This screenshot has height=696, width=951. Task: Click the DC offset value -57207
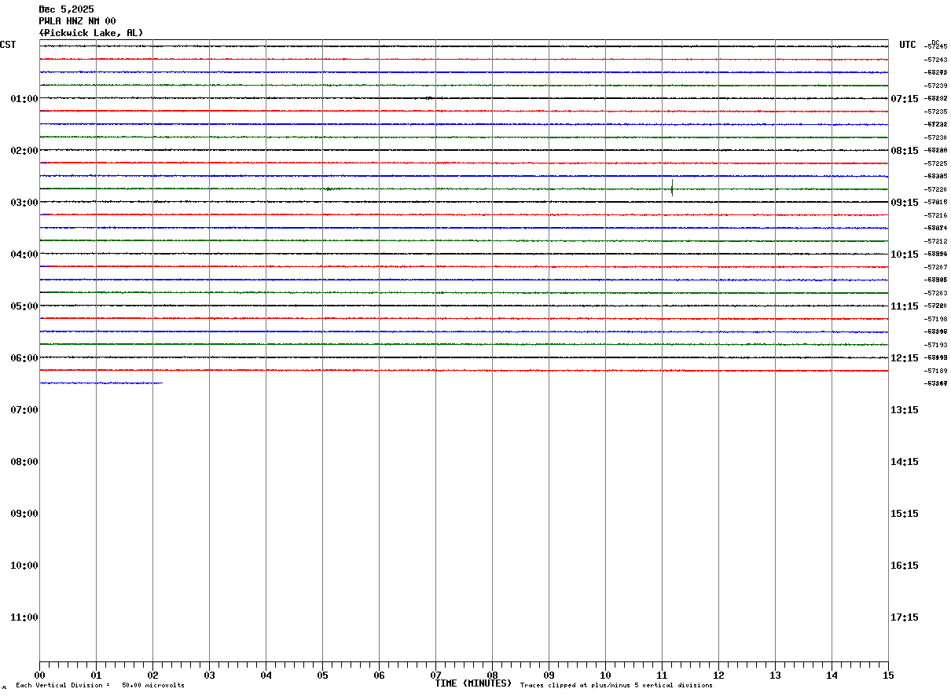[x=935, y=267]
